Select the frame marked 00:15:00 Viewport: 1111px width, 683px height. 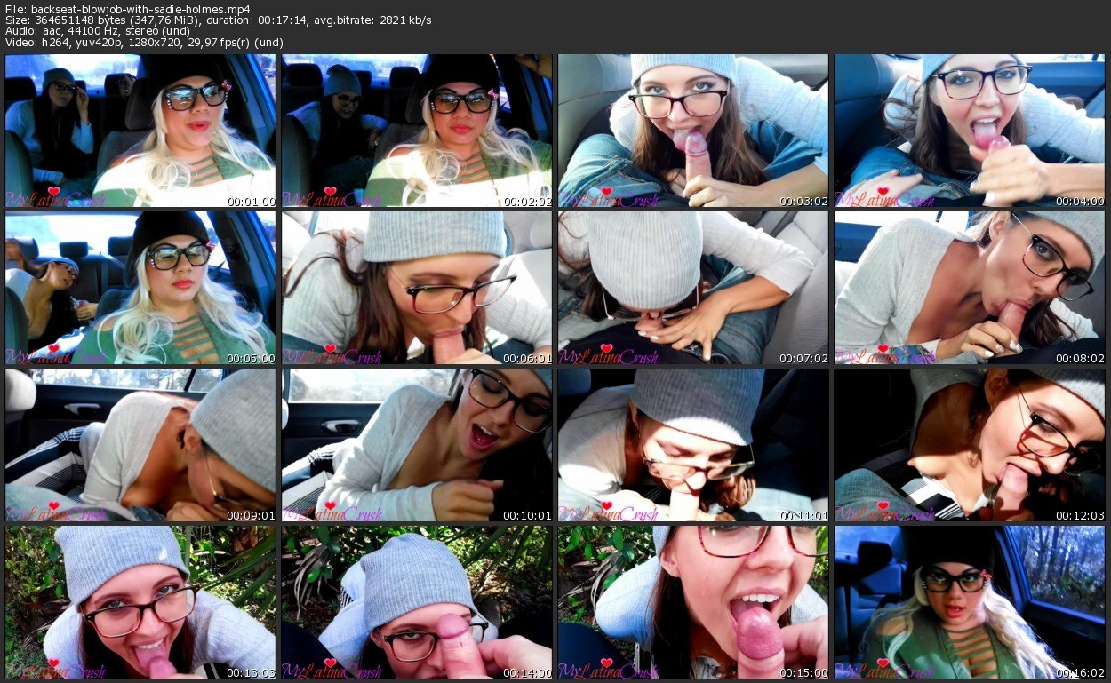[693, 602]
